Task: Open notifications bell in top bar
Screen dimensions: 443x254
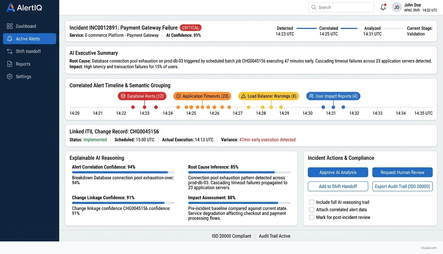Action: tap(383, 8)
